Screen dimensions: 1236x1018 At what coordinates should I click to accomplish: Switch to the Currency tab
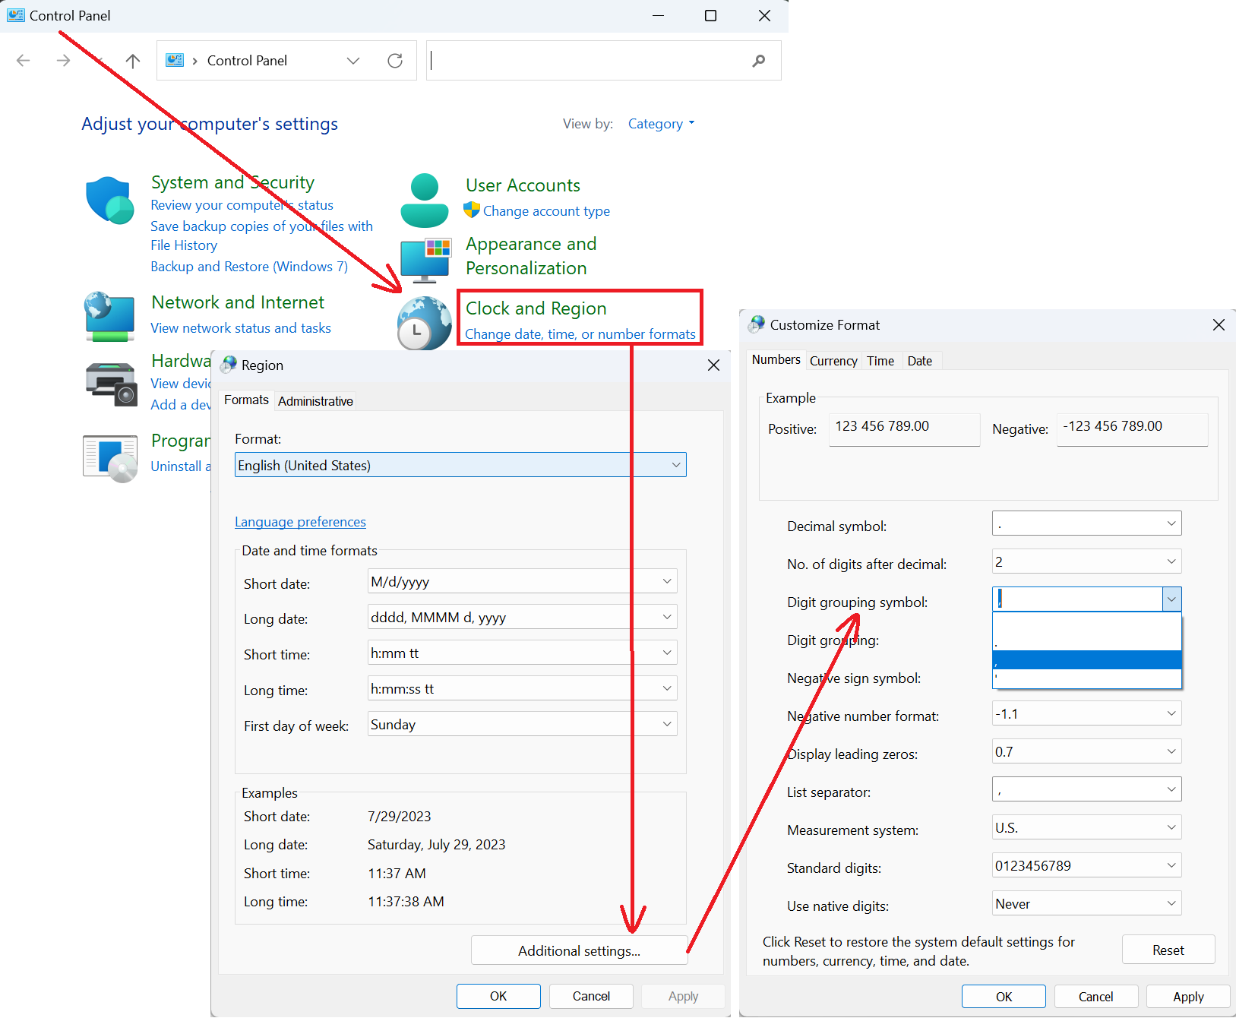coord(833,361)
